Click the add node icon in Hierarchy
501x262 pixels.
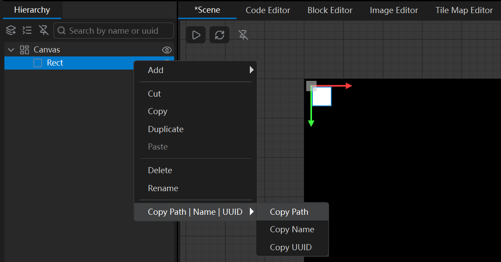click(x=11, y=30)
